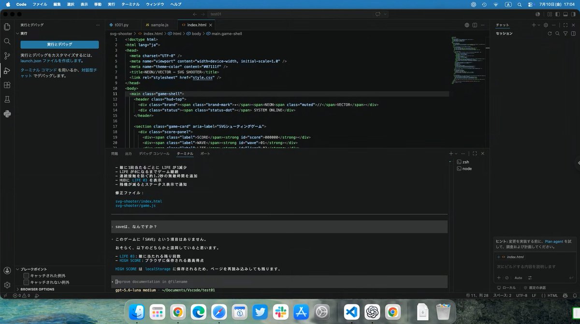This screenshot has height=324, width=580.
Task: Open the editor's more actions ellipsis
Action: [x=483, y=25]
